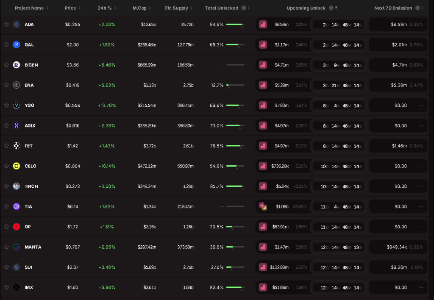Click the AGIX unlock countdown timer

338,126
